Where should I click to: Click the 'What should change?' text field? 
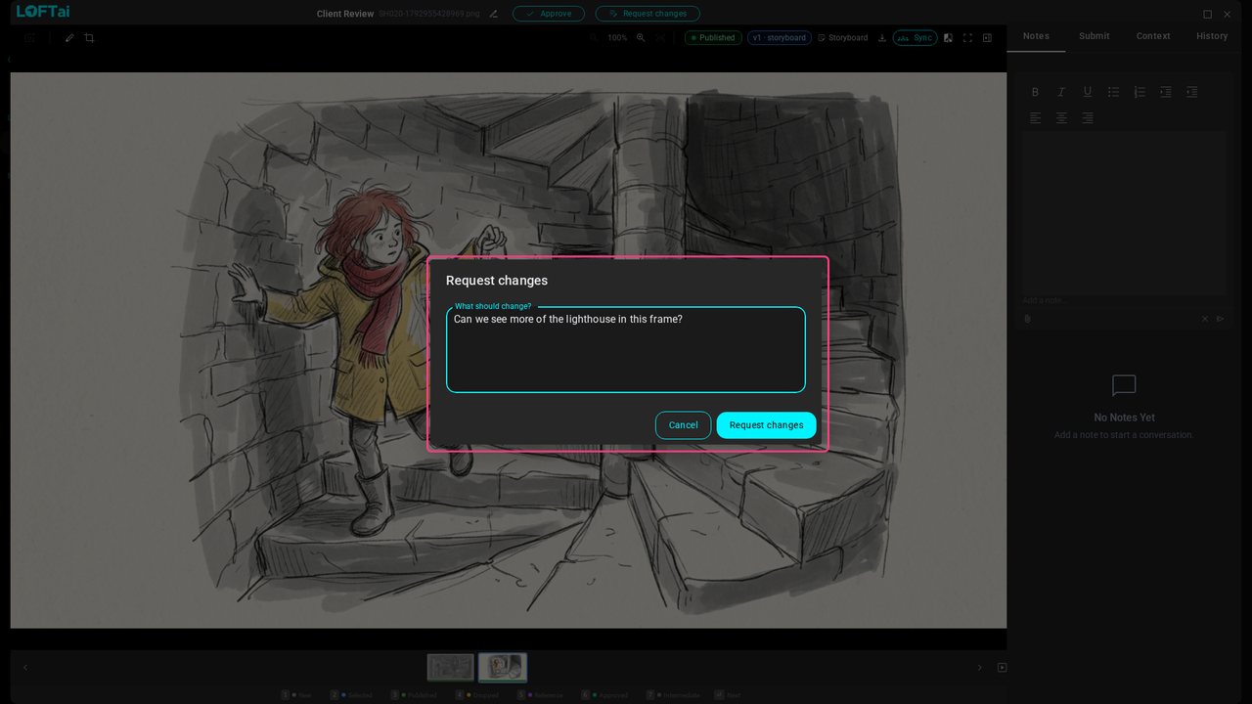(626, 350)
